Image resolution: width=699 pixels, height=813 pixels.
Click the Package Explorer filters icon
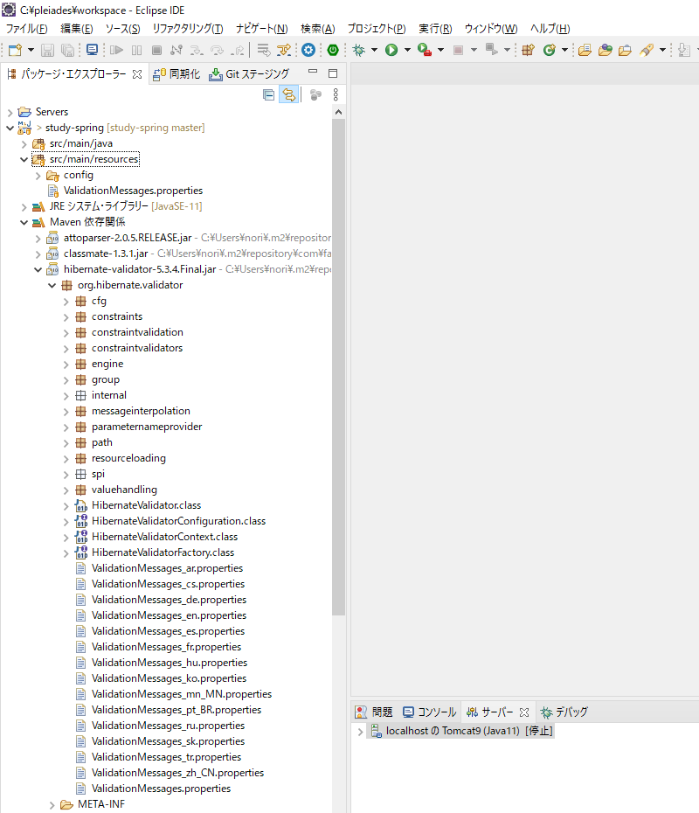pyautogui.click(x=315, y=95)
